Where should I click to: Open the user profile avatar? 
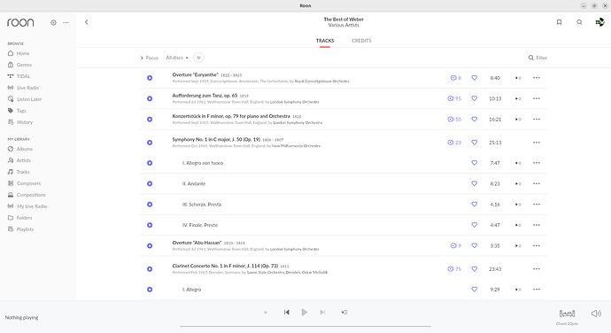coord(599,22)
